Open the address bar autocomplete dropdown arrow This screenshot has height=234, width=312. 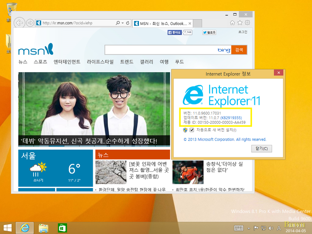[x=122, y=23]
